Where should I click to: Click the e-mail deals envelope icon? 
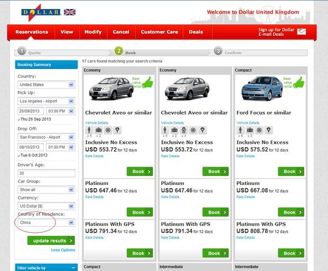301,32
